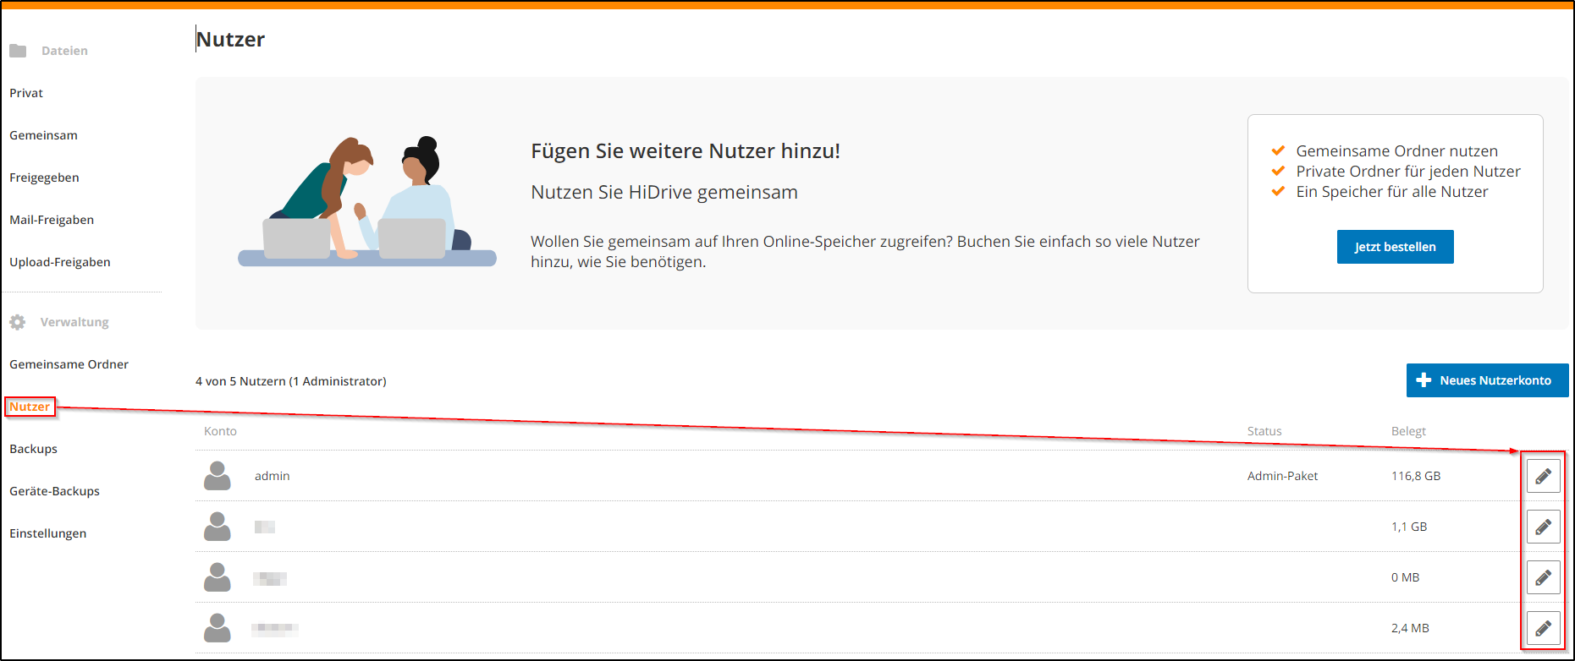Screen dimensions: 1575x661
Task: Select Nutzer in the sidebar
Action: [x=30, y=407]
